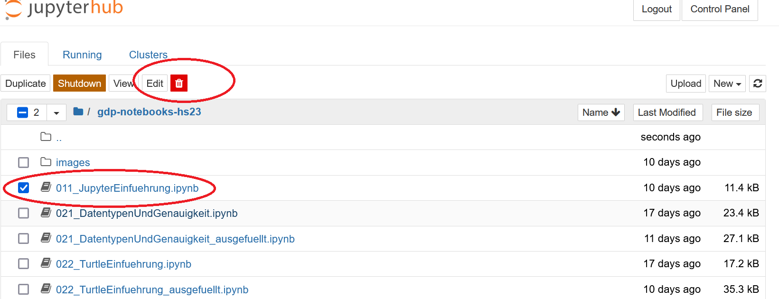Click notebook icon beside 022_TurtleEinfuehrung.ipynb
The height and width of the screenshot is (299, 779).
point(46,263)
